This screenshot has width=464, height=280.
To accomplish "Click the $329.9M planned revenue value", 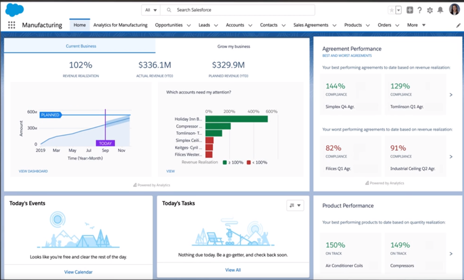I will click(228, 65).
